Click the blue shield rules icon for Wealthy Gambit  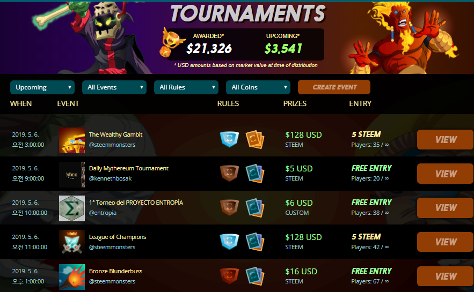pyautogui.click(x=229, y=139)
